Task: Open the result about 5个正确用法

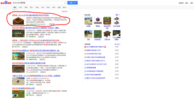Action: pos(36,28)
